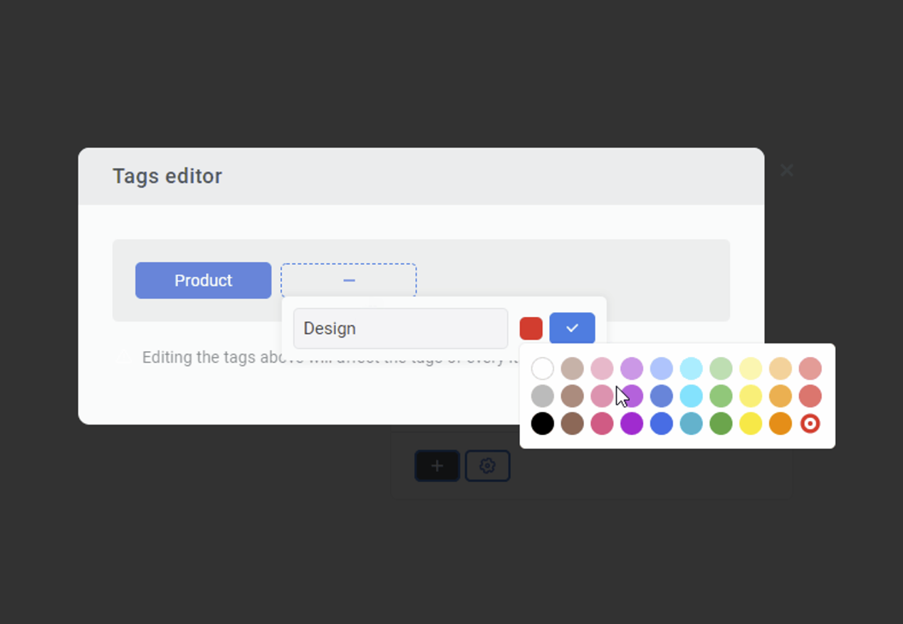
Task: Click the selected red swatch with the ring
Action: tap(810, 424)
